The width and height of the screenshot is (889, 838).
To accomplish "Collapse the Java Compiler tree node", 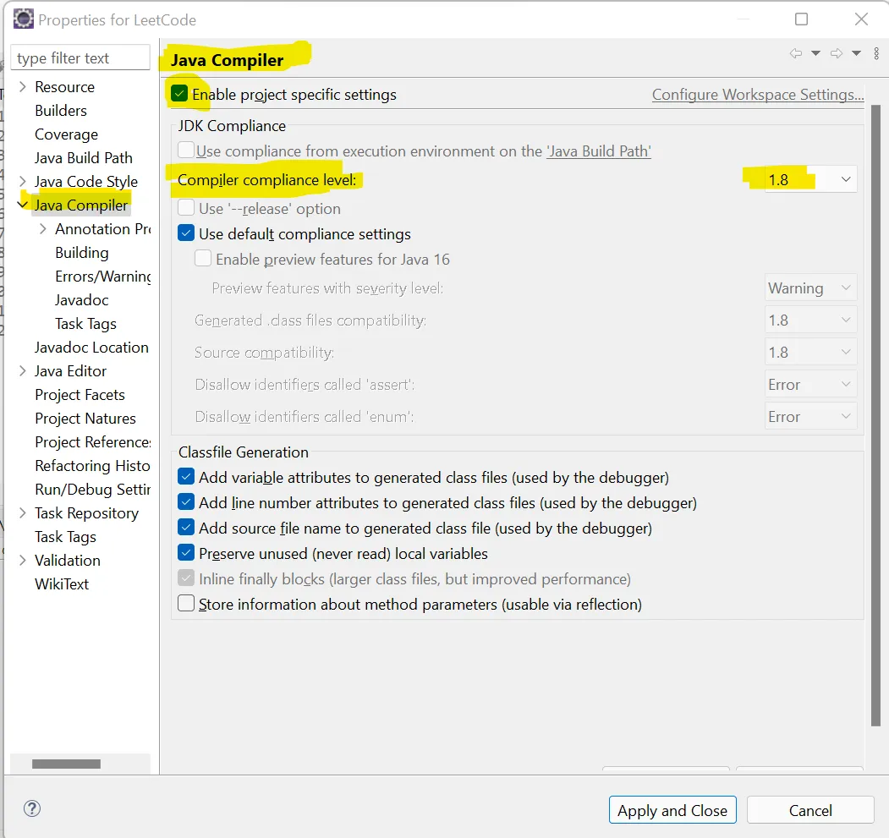I will 23,205.
